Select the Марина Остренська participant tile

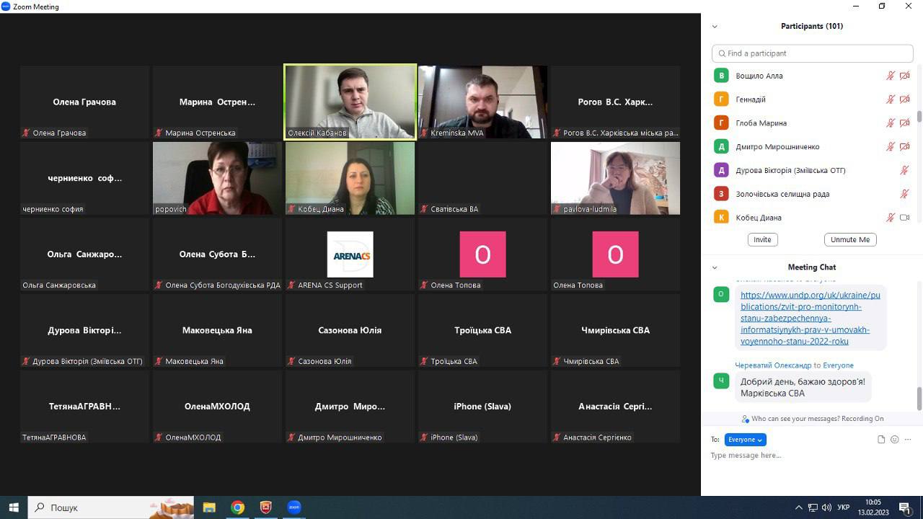217,102
